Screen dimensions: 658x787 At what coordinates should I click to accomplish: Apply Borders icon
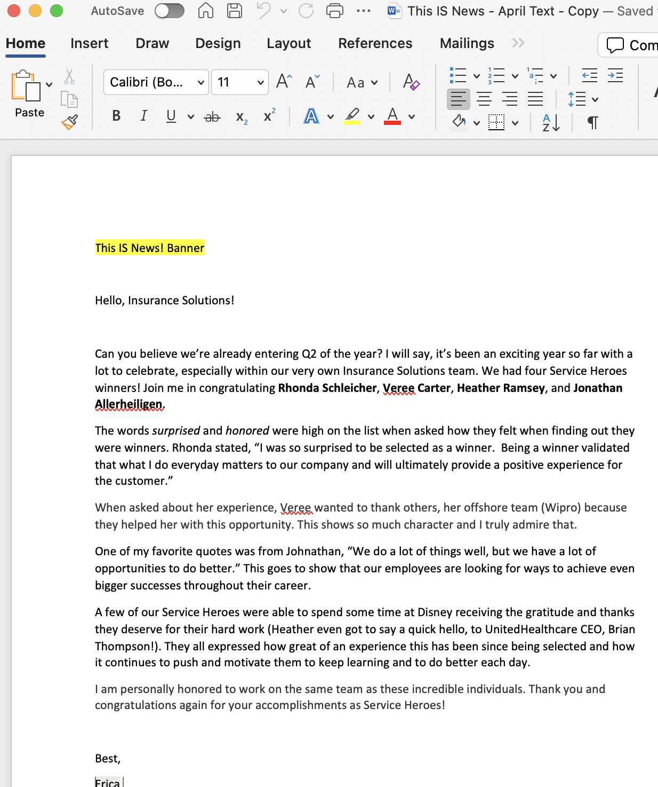(496, 122)
